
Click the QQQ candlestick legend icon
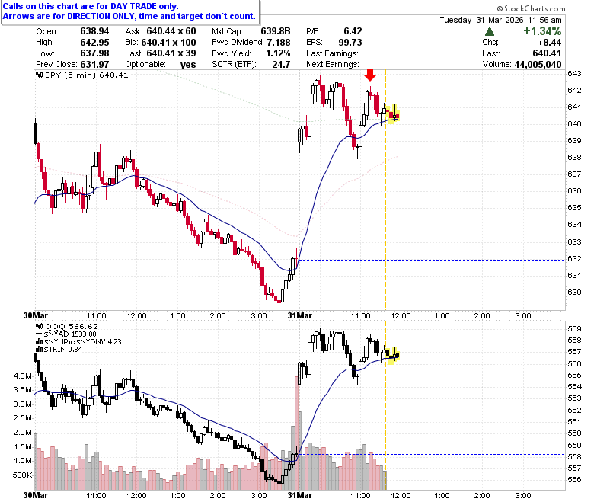pyautogui.click(x=40, y=326)
